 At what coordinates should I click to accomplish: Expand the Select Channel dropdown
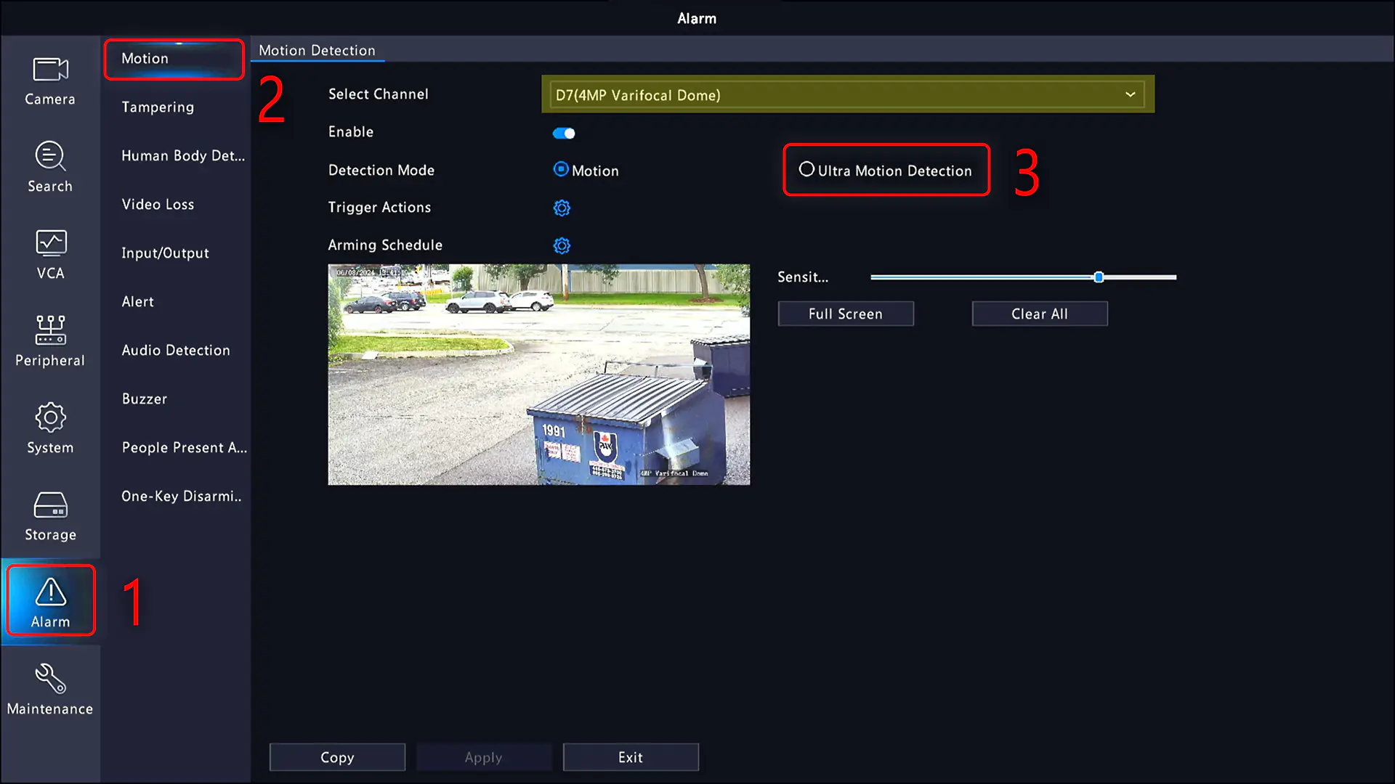pos(1131,95)
